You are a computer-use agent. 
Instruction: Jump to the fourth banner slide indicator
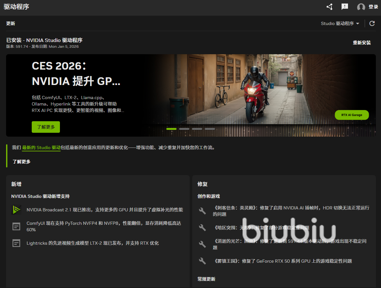(210, 129)
